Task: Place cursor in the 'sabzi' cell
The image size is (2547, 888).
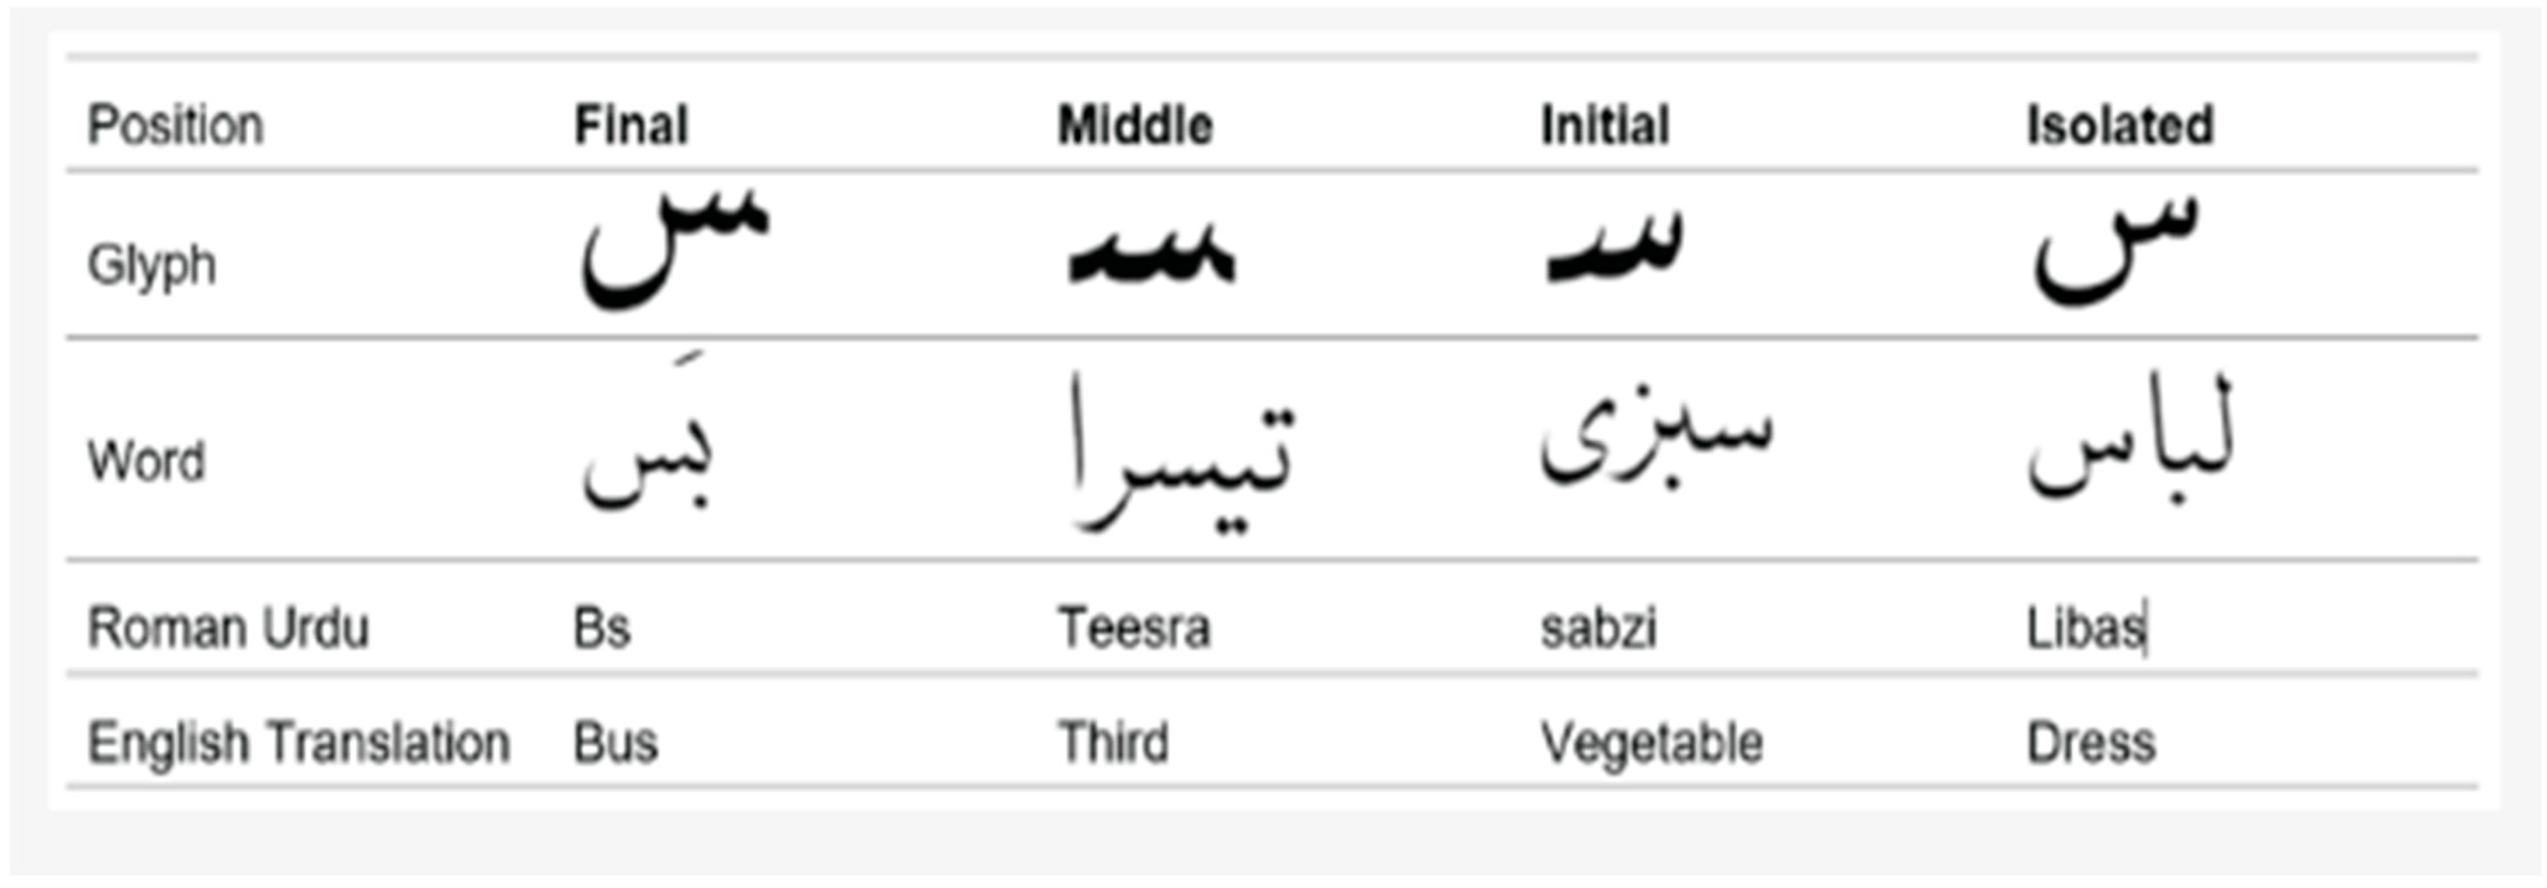Action: tap(1598, 628)
